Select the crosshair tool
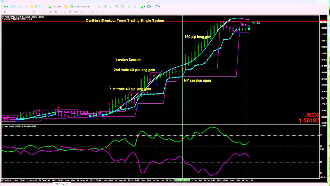Image resolution: width=330 pixels, height=186 pixels. [10, 12]
